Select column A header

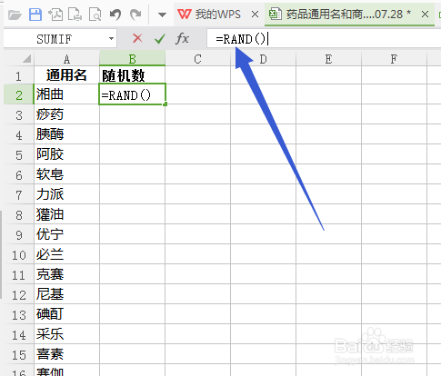click(x=66, y=59)
